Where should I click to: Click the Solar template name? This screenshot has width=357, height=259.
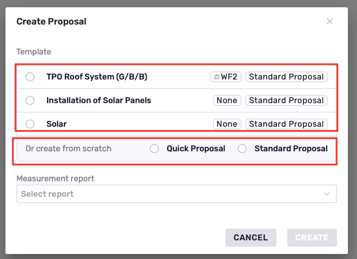pyautogui.click(x=56, y=124)
